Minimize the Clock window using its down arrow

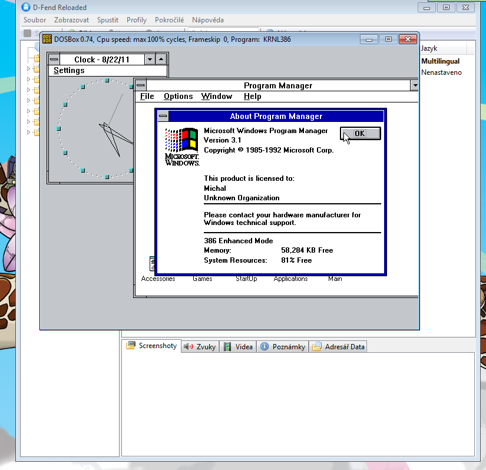150,59
